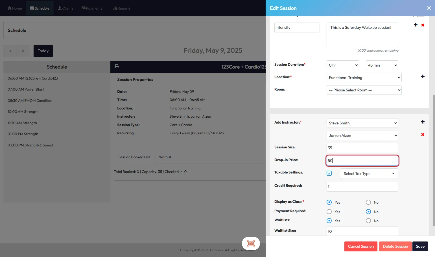Click the barcode scanner floating icon

[251, 243]
